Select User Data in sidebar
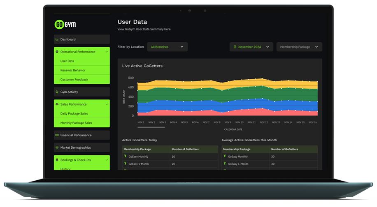Viewport: 377px width, 207px height. 82,61
